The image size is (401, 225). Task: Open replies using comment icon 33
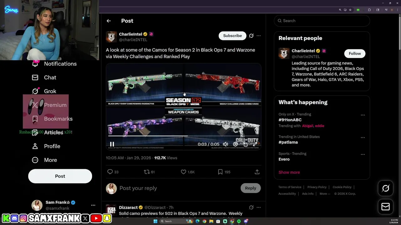pyautogui.click(x=113, y=172)
